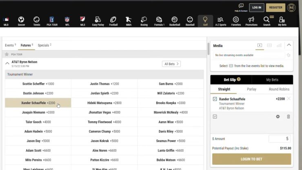Collapse the Media panel
The height and width of the screenshot is (170, 302).
coord(289,45)
